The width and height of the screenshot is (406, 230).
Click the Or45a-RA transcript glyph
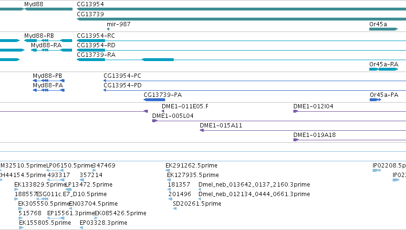click(x=384, y=69)
